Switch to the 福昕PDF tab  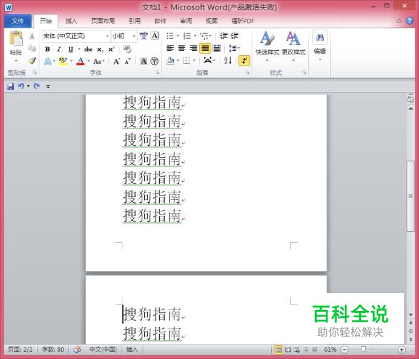pos(243,21)
